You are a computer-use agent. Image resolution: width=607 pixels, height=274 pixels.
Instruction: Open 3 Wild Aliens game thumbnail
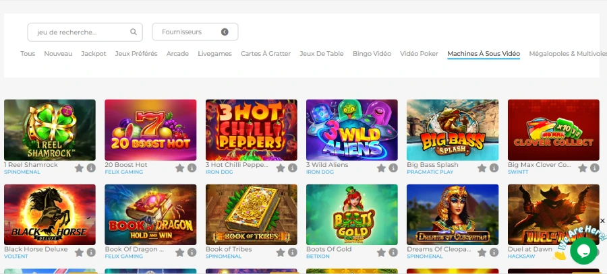coord(352,130)
